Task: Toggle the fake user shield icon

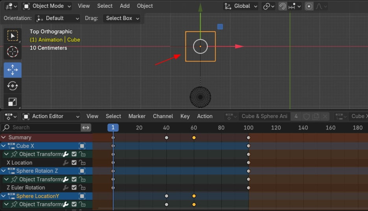Action: (307, 116)
